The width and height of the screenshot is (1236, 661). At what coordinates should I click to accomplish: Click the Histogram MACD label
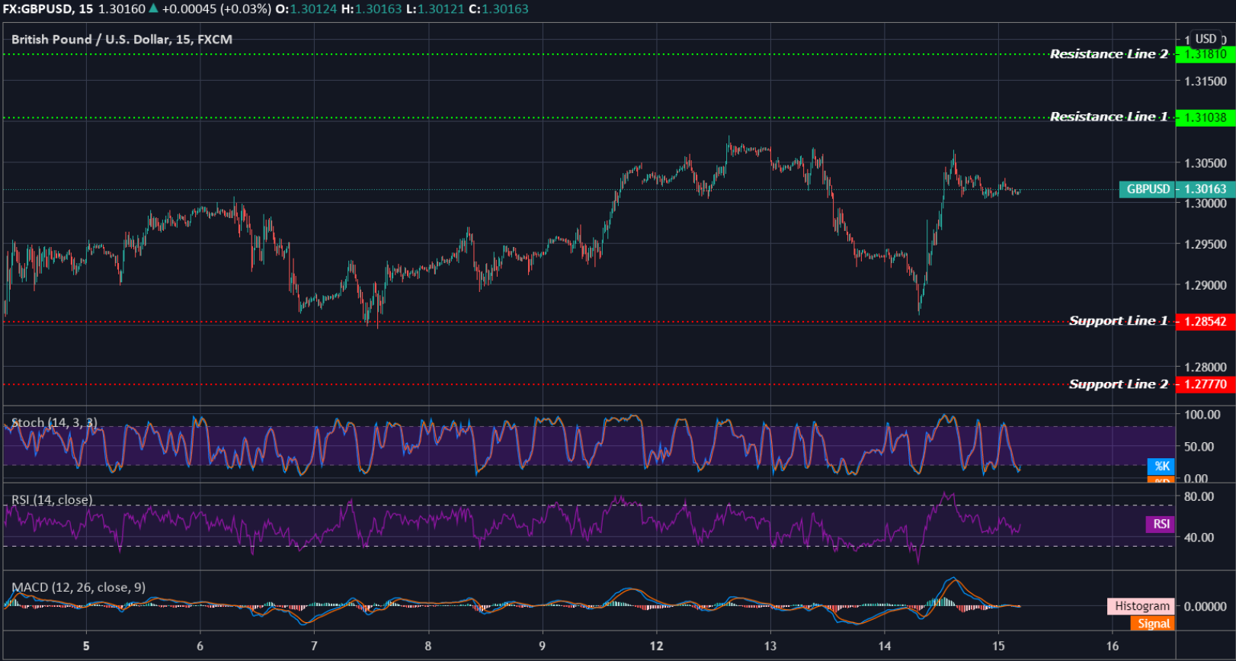pos(1141,606)
